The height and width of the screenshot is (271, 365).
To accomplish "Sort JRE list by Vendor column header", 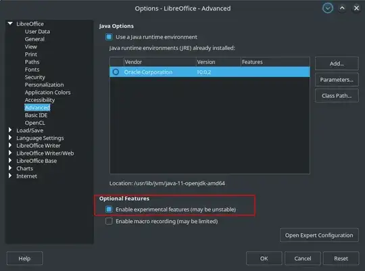I will click(160, 62).
